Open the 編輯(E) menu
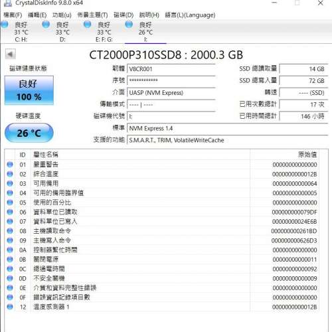Viewport: 332px width, 332px height. [x=37, y=15]
